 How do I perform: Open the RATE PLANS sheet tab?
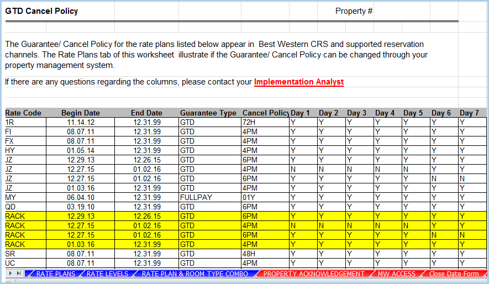pos(55,274)
